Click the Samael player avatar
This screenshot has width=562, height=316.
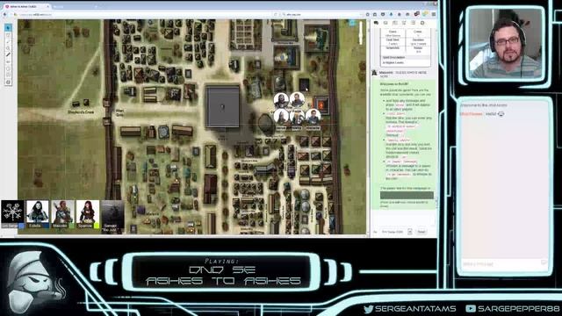point(112,212)
